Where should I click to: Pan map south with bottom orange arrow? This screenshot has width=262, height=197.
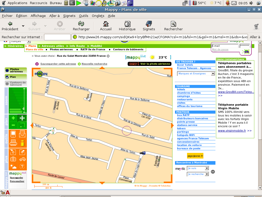tap(102, 183)
